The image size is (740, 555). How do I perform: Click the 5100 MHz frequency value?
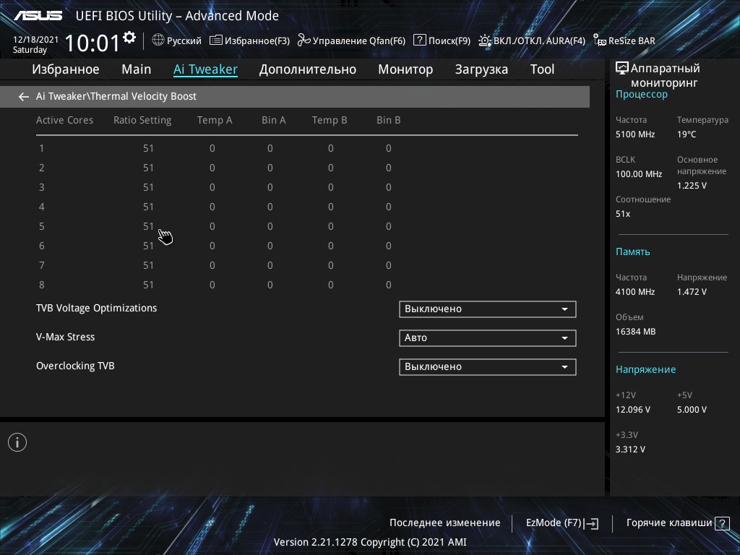pos(634,134)
